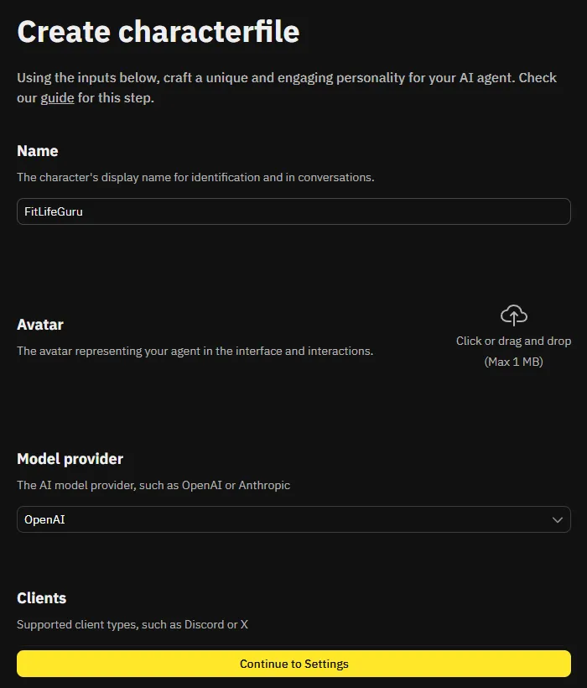The width and height of the screenshot is (587, 688).
Task: Click the word OpenAI in the dropdown
Action: click(44, 519)
